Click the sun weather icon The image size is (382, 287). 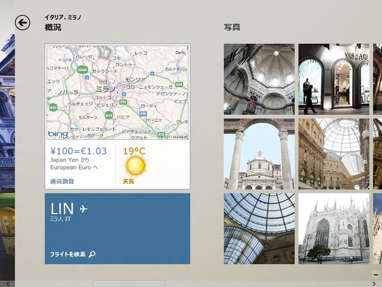click(136, 166)
